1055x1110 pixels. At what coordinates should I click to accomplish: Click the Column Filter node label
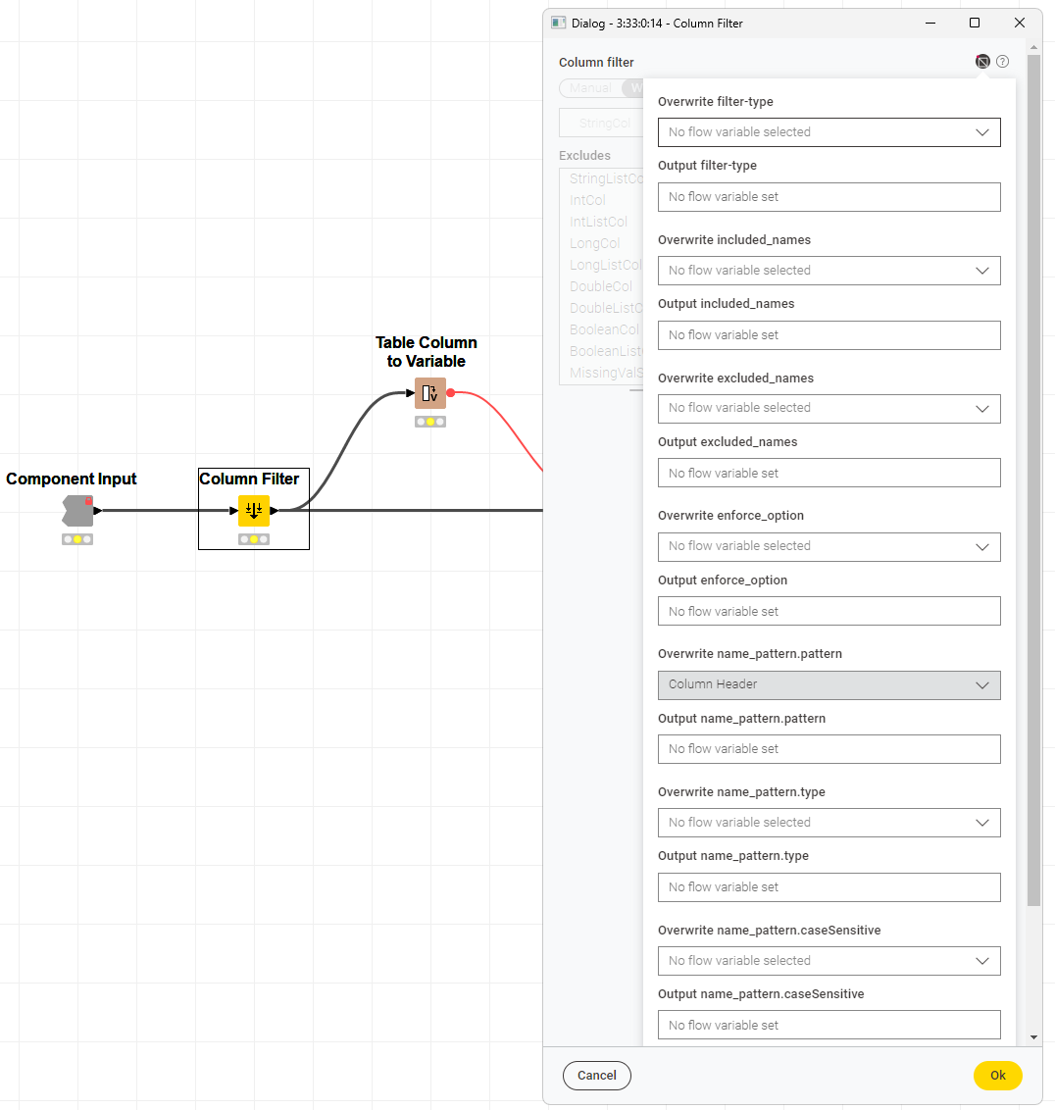(x=249, y=479)
